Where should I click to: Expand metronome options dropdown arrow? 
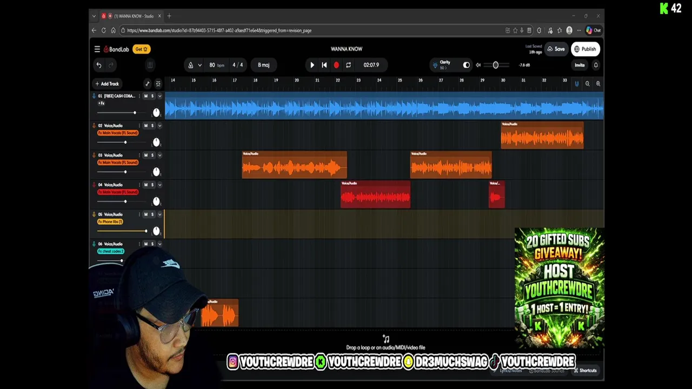199,65
